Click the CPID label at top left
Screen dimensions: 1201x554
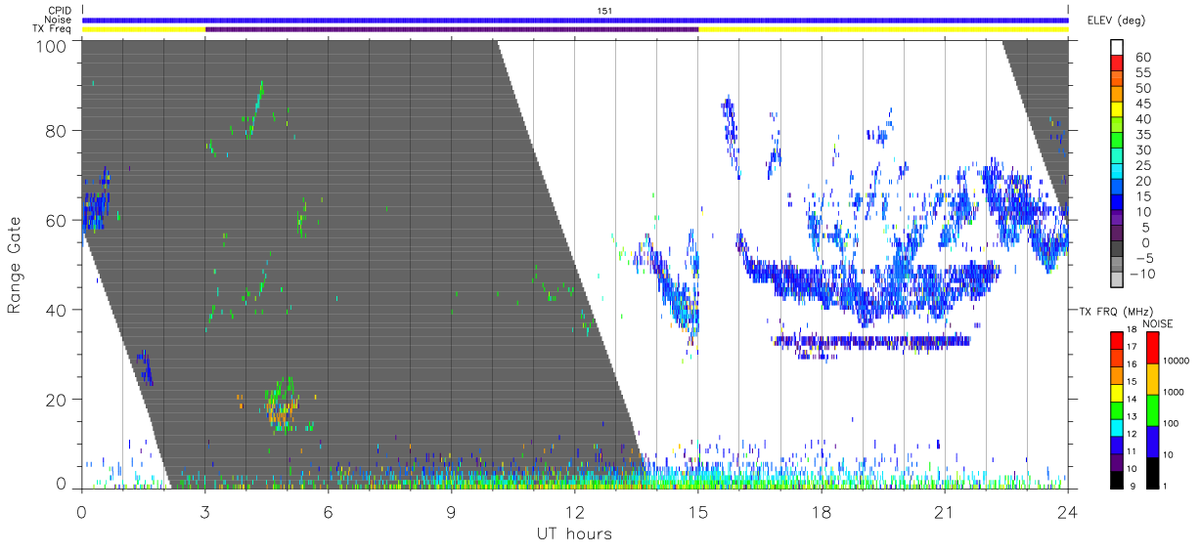point(58,11)
